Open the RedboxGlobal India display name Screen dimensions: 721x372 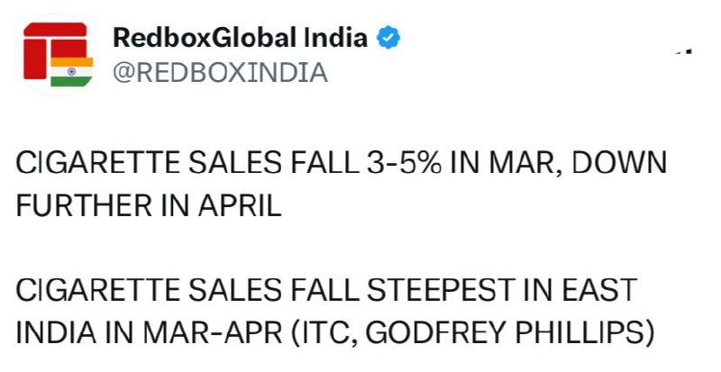point(240,38)
